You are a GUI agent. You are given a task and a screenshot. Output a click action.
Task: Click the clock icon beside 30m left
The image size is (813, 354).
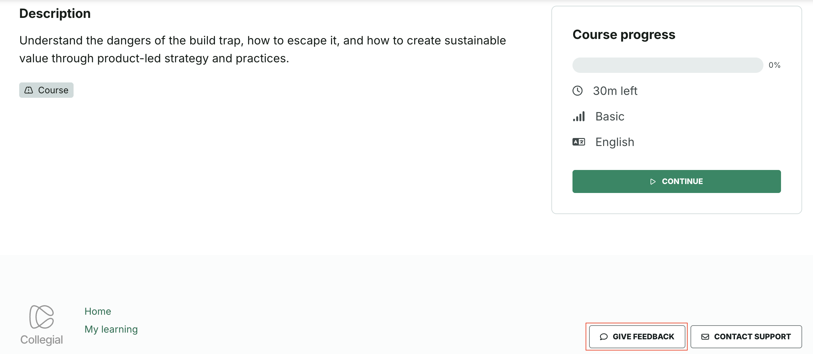pyautogui.click(x=577, y=91)
